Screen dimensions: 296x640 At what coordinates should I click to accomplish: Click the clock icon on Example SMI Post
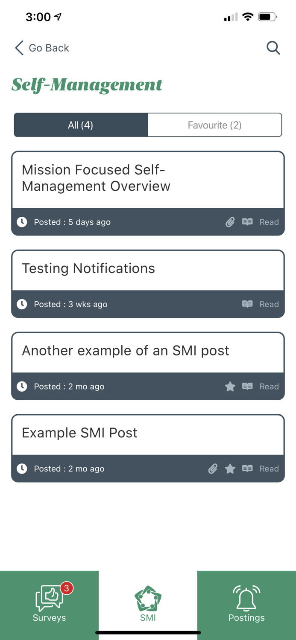click(x=22, y=468)
